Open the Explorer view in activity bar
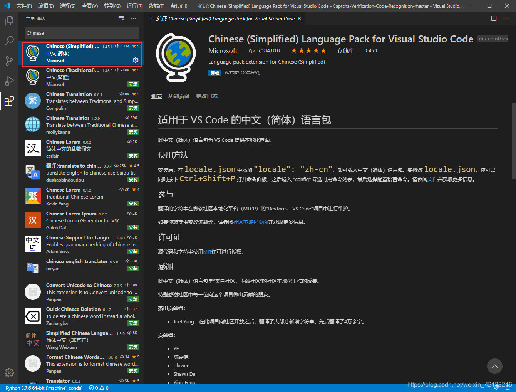The image size is (516, 392). [x=9, y=21]
